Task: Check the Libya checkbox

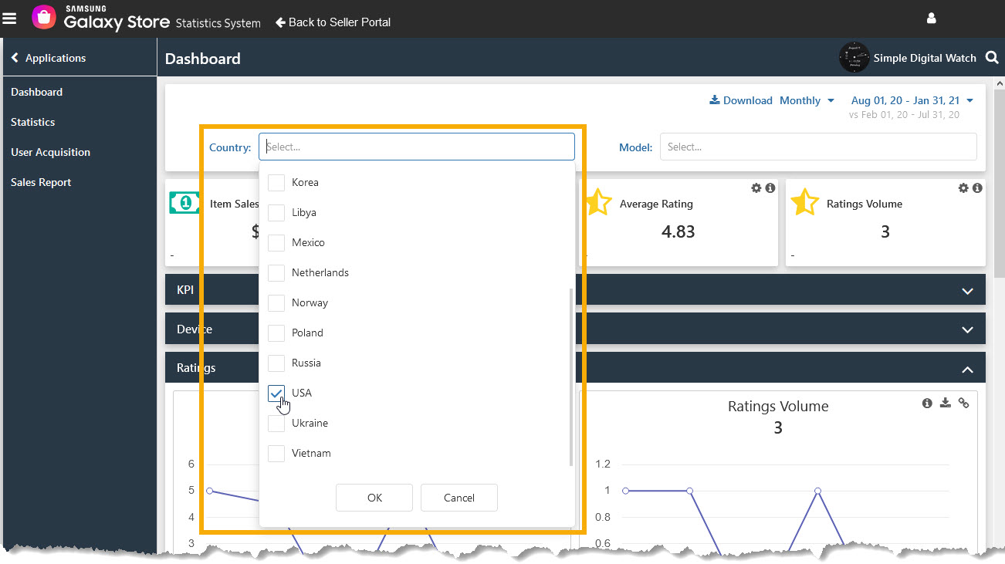Action: tap(276, 213)
